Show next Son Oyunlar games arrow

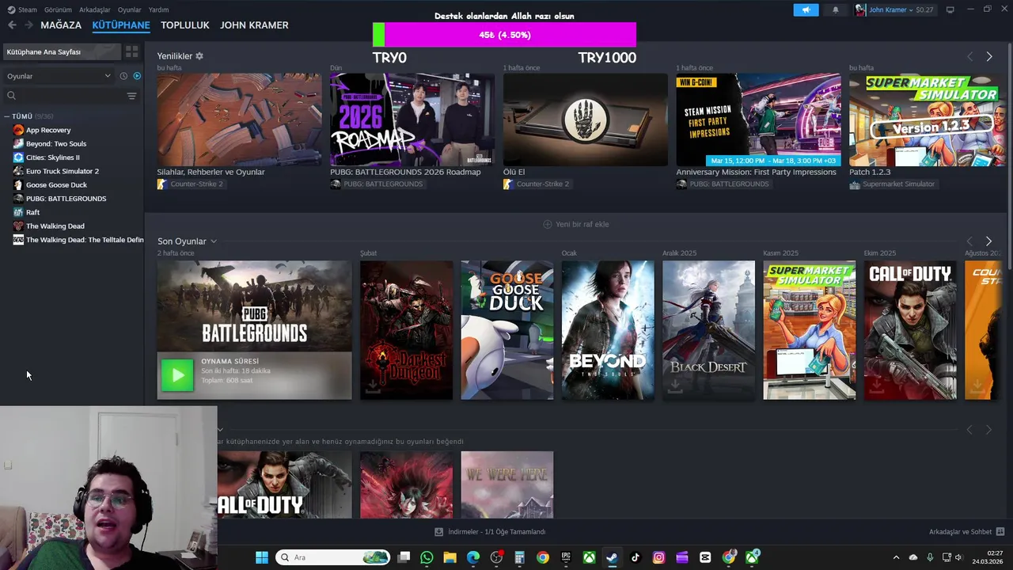tap(988, 241)
